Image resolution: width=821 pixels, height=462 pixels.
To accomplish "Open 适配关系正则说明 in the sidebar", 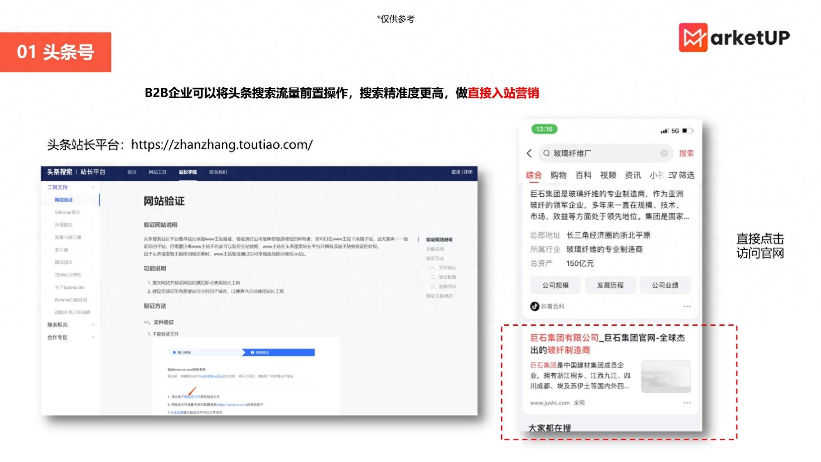I will tap(73, 313).
